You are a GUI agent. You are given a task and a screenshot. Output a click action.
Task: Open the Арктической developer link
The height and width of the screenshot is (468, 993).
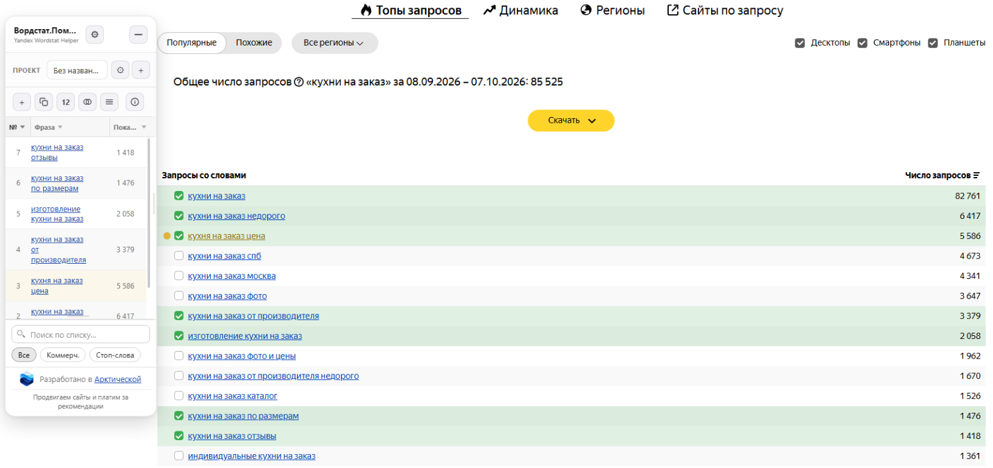118,379
